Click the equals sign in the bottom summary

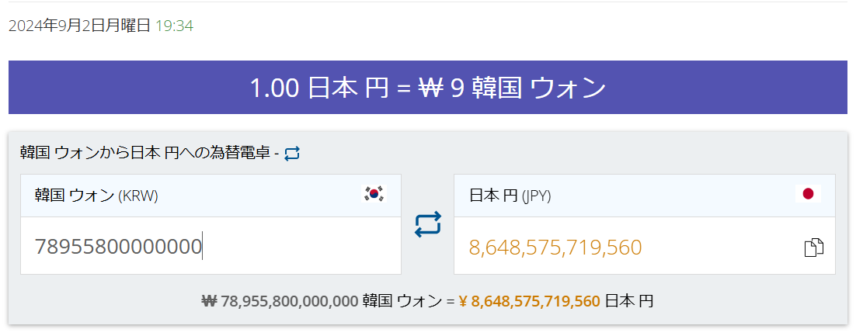(451, 300)
